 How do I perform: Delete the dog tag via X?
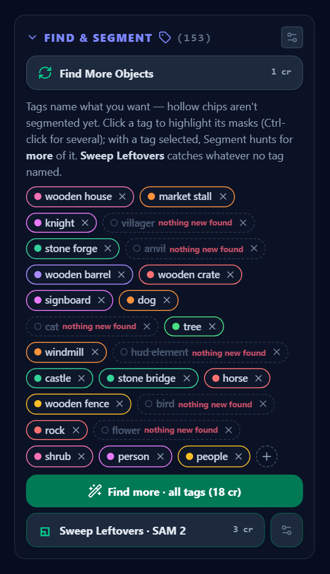(x=167, y=301)
